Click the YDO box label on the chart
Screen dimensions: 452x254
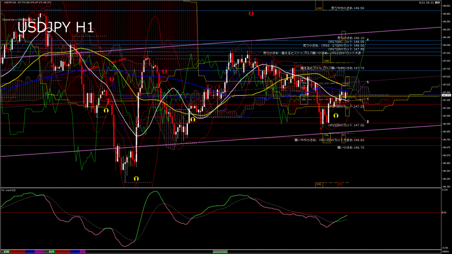point(304,82)
